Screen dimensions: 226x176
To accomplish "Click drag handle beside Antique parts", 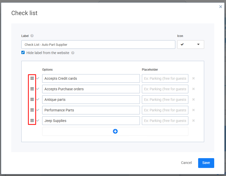I will (32, 99).
